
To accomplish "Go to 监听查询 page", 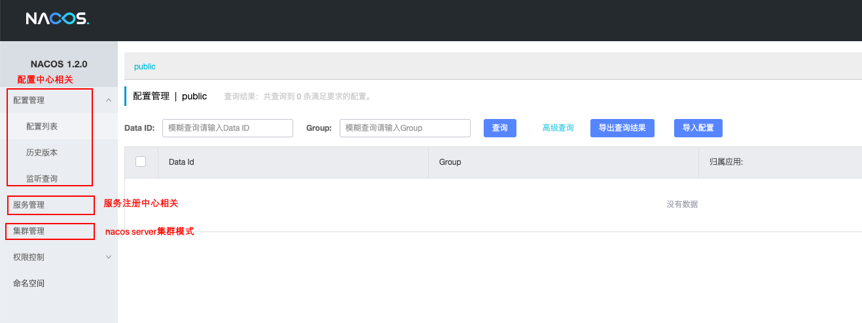I will (42, 178).
